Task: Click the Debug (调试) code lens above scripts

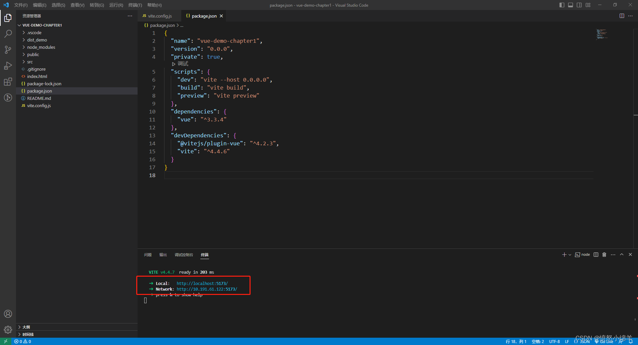Action: pos(180,64)
